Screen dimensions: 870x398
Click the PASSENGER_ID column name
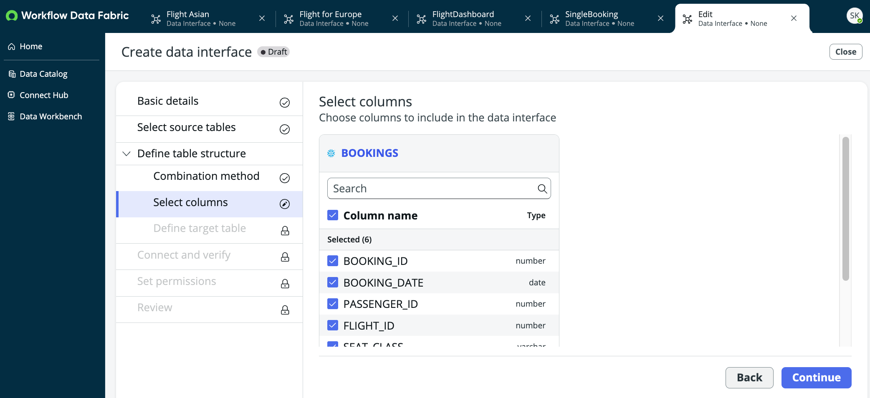(x=380, y=304)
